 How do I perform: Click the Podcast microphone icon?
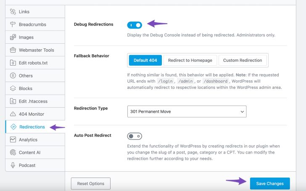point(13,165)
